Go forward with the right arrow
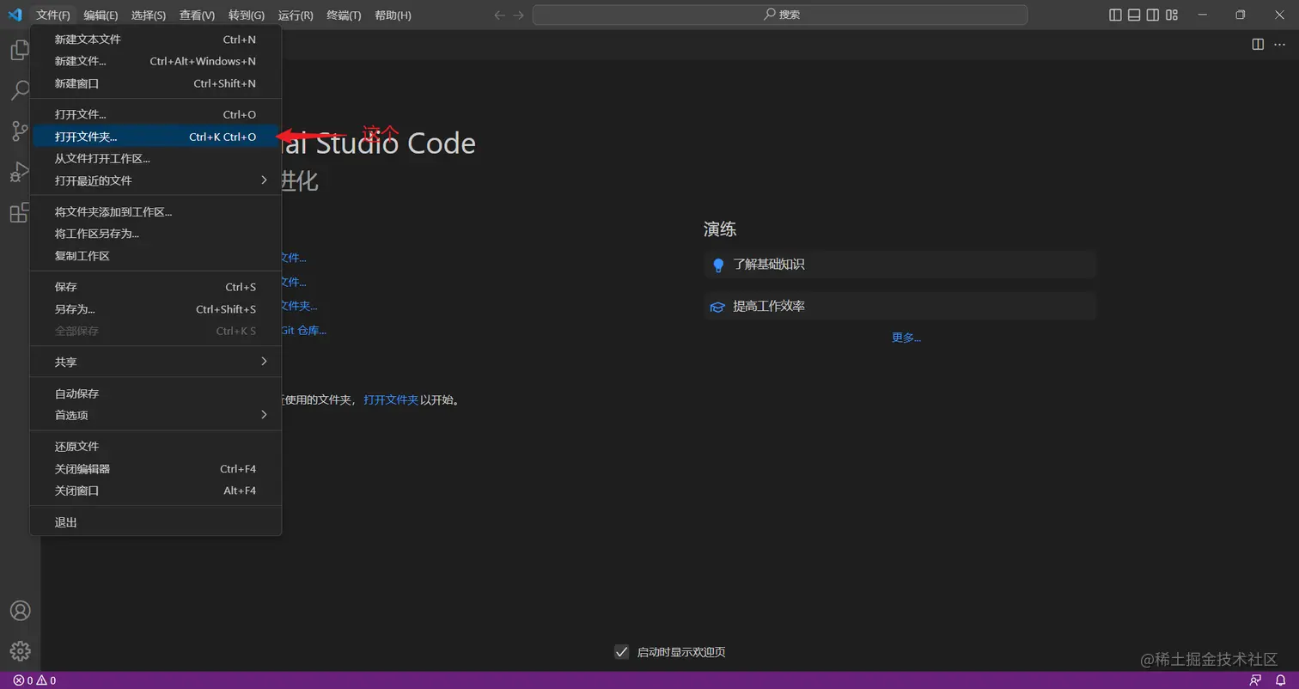Viewport: 1299px width, 689px height. click(518, 15)
